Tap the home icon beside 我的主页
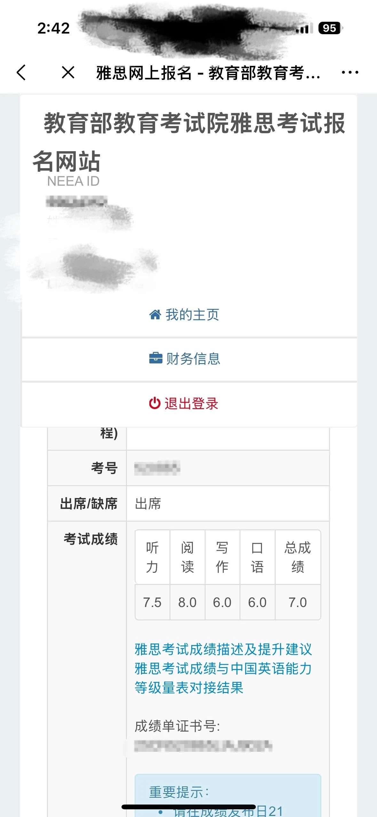 coord(155,315)
